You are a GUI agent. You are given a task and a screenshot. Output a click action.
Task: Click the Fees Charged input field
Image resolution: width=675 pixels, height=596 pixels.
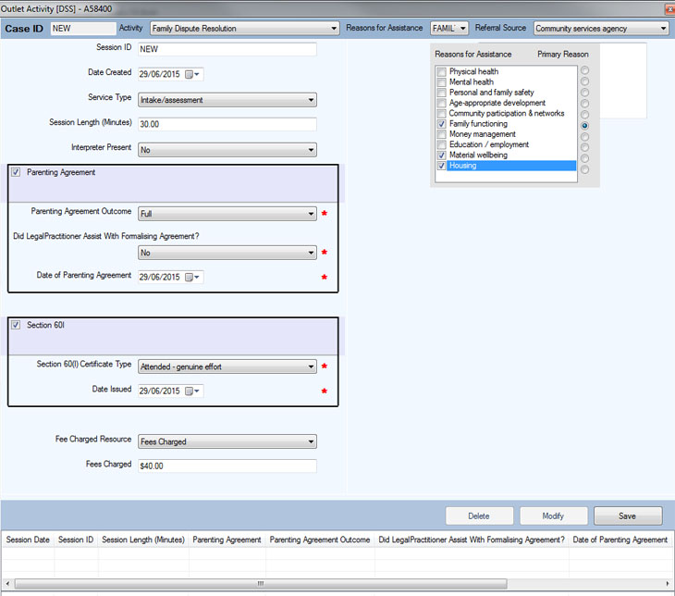(x=227, y=466)
